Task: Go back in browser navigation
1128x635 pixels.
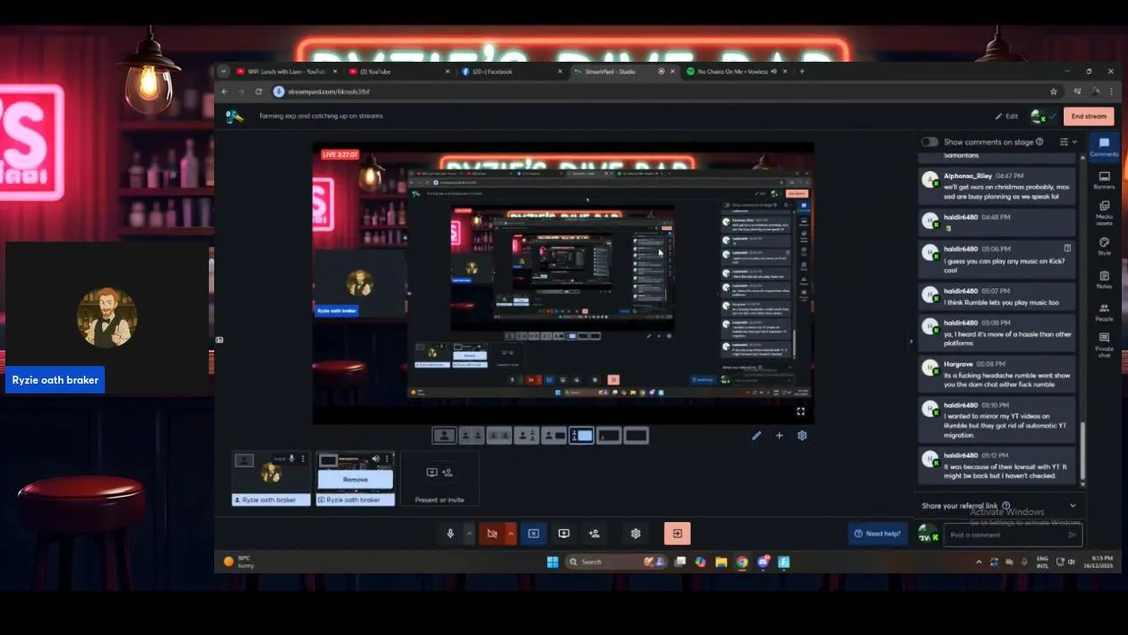Action: 225,91
